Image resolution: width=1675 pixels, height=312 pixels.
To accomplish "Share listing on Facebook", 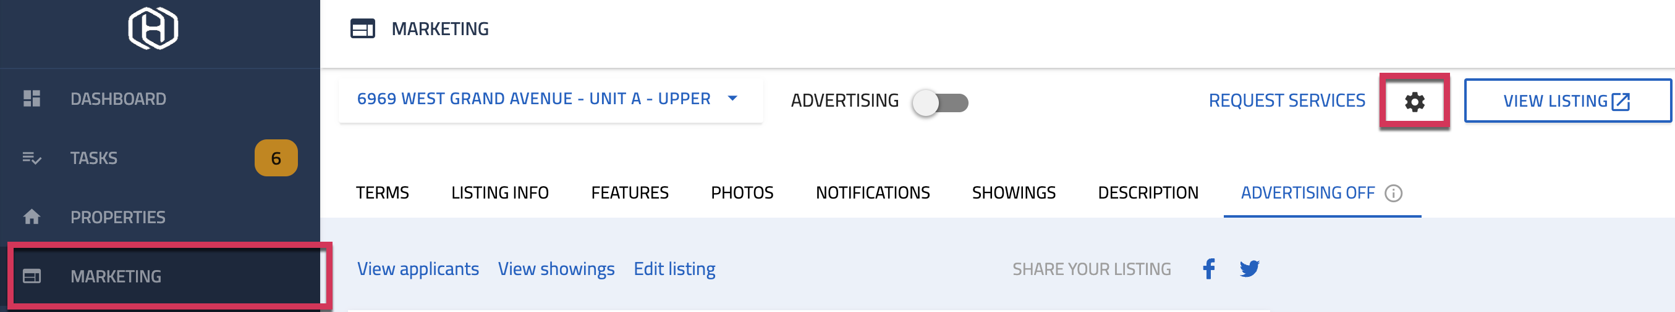I will click(x=1209, y=269).
